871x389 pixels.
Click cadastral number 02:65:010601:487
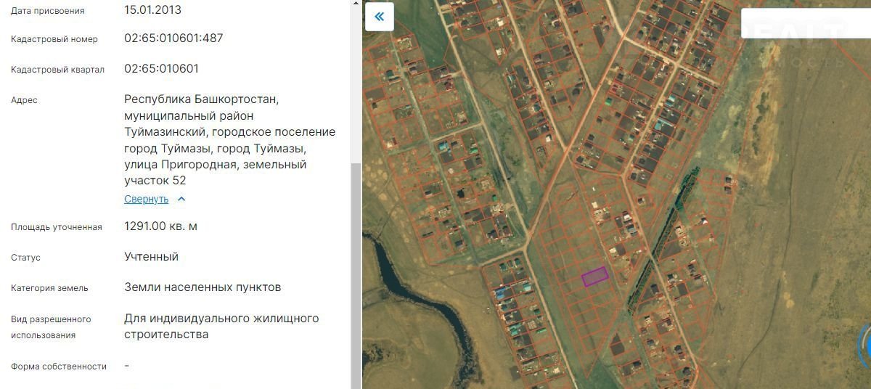173,38
